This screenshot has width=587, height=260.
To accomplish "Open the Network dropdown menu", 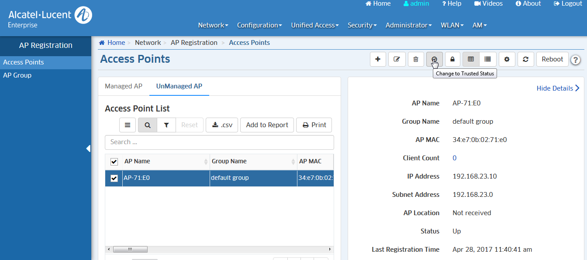I will pyautogui.click(x=213, y=25).
